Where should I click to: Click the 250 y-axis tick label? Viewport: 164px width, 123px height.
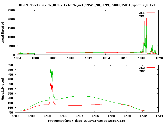point(10,93)
